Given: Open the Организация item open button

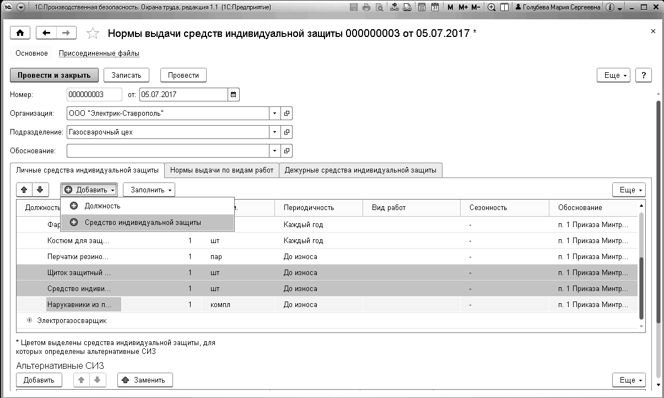Looking at the screenshot, I should point(287,113).
